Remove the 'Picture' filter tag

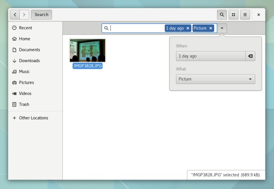tap(211, 28)
